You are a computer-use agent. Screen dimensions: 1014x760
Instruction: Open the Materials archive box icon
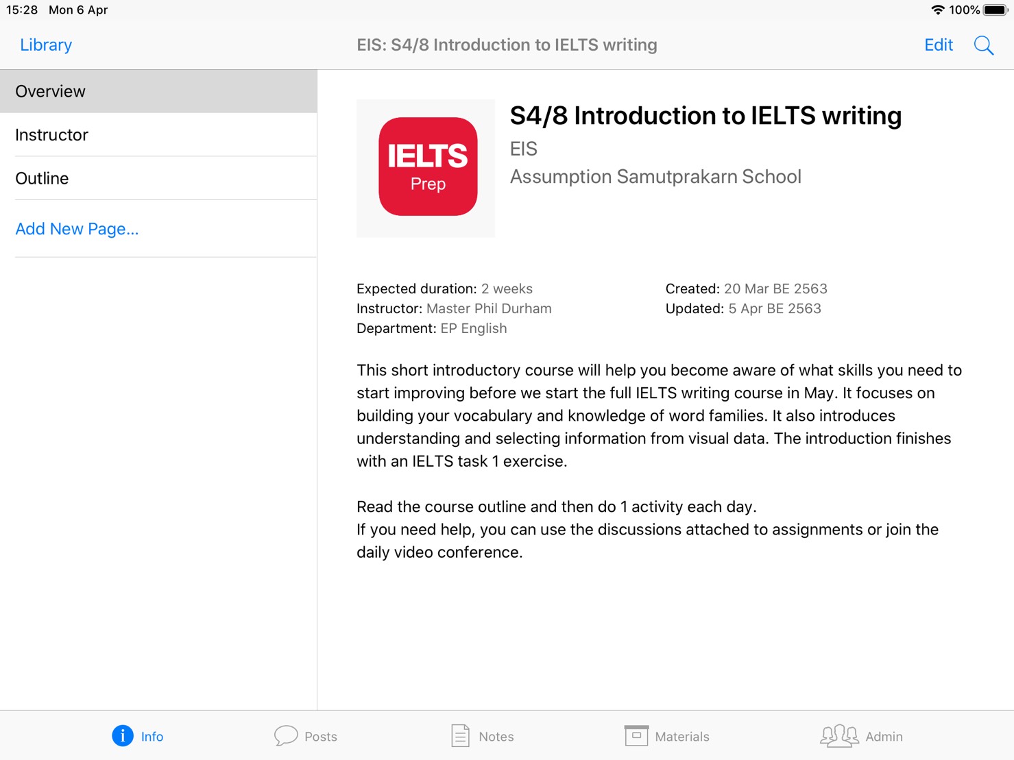tap(636, 735)
